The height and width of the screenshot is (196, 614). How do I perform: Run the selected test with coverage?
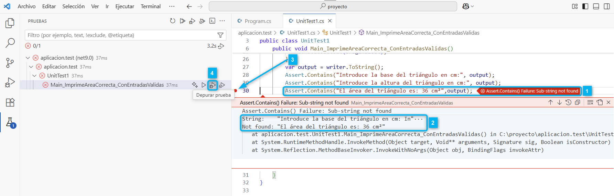(222, 85)
